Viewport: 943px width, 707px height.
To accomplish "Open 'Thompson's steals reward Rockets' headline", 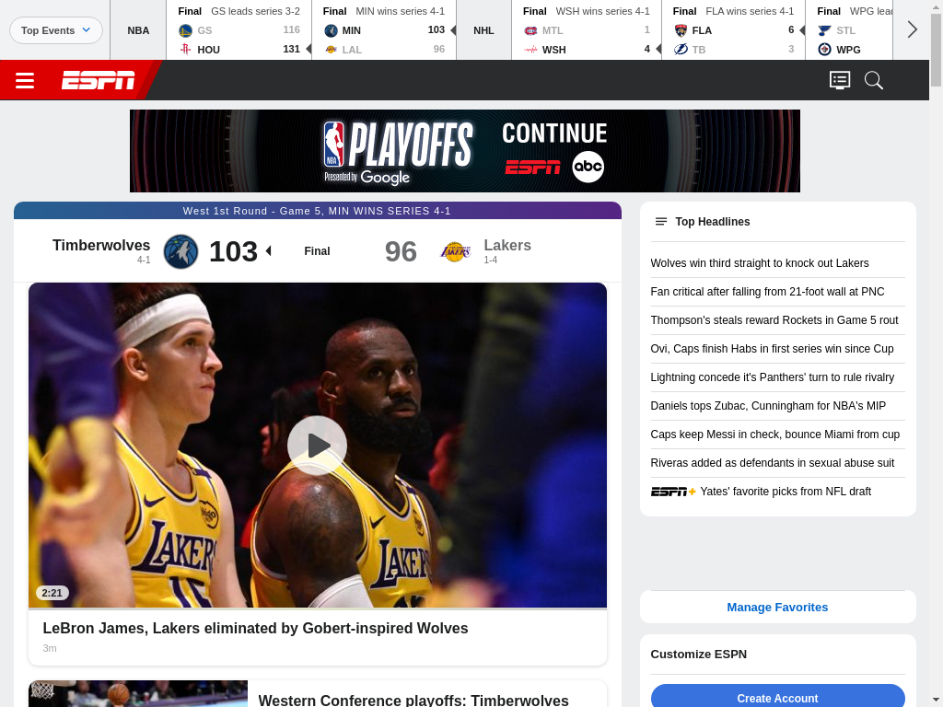I will click(x=774, y=320).
